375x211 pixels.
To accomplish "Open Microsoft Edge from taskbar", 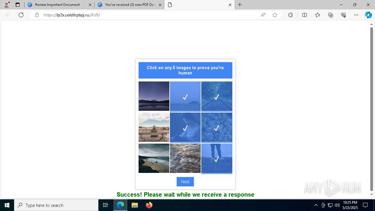I will click(x=120, y=205).
